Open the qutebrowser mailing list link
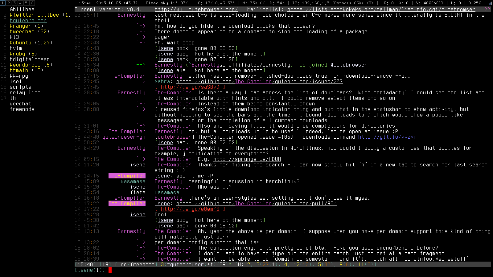 381,9
